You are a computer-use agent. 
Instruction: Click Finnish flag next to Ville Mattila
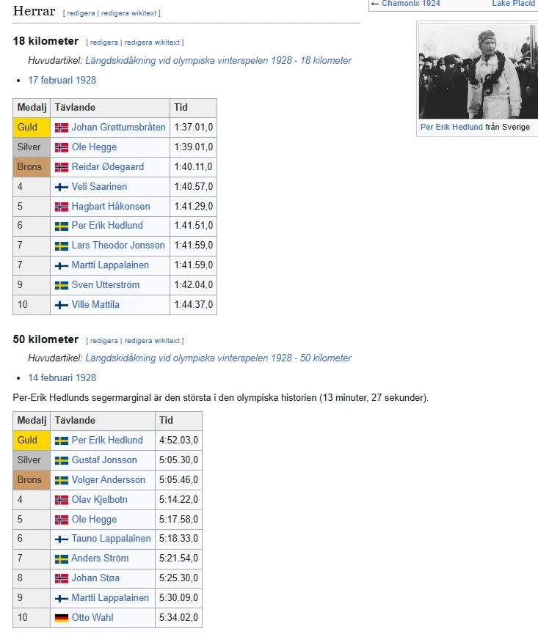pyautogui.click(x=62, y=306)
